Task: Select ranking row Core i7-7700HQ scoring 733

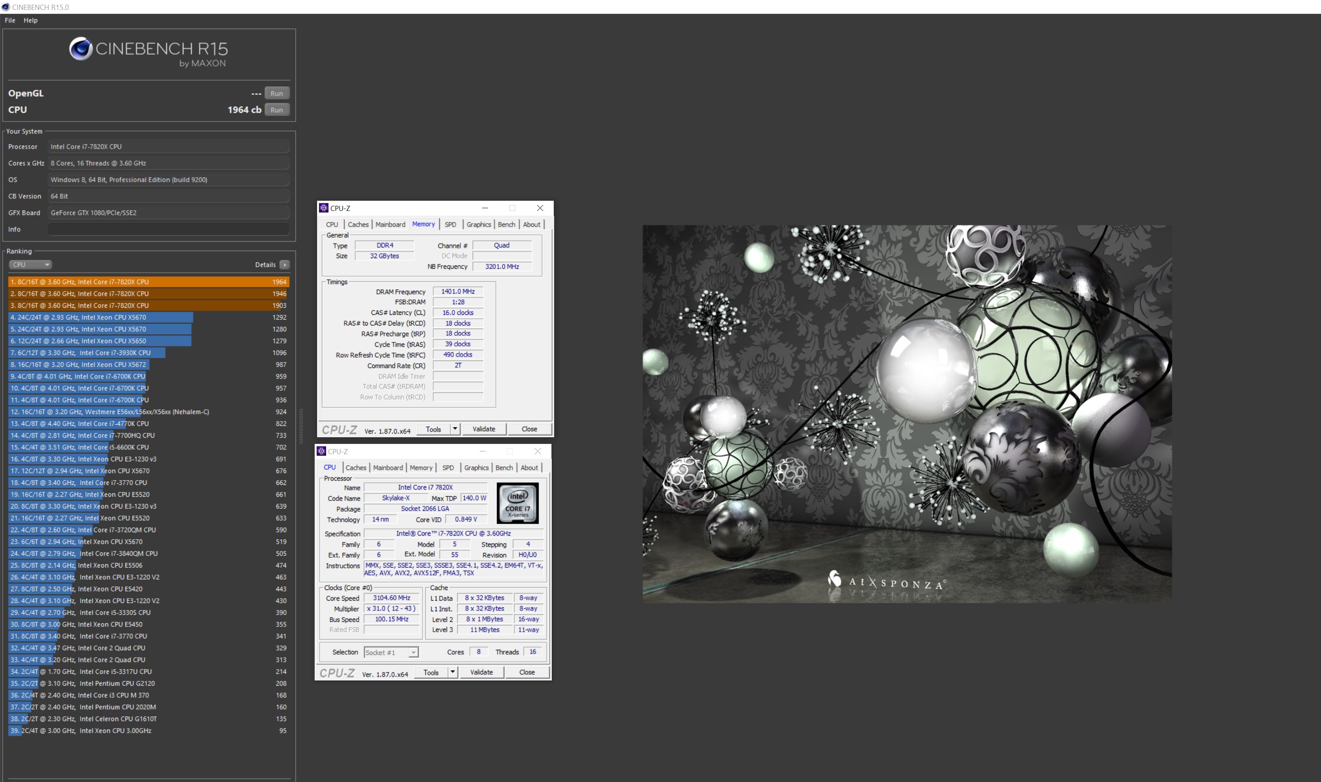Action: tap(149, 435)
